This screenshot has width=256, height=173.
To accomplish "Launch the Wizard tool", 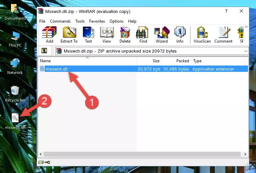I will pyautogui.click(x=162, y=35).
